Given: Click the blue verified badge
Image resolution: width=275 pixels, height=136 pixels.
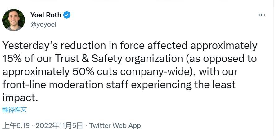Looking at the screenshot, I should (67, 15).
